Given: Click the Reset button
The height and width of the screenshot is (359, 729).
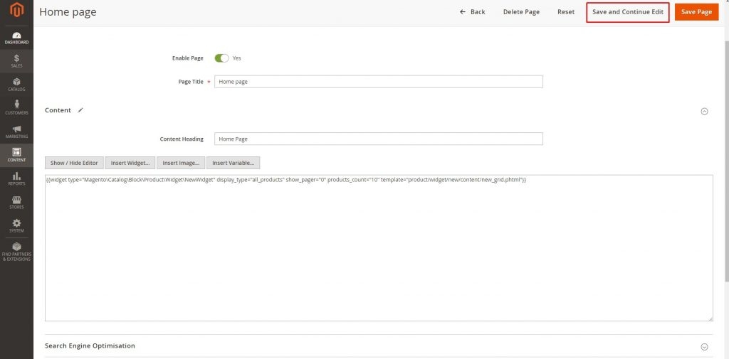Looking at the screenshot, I should point(566,12).
